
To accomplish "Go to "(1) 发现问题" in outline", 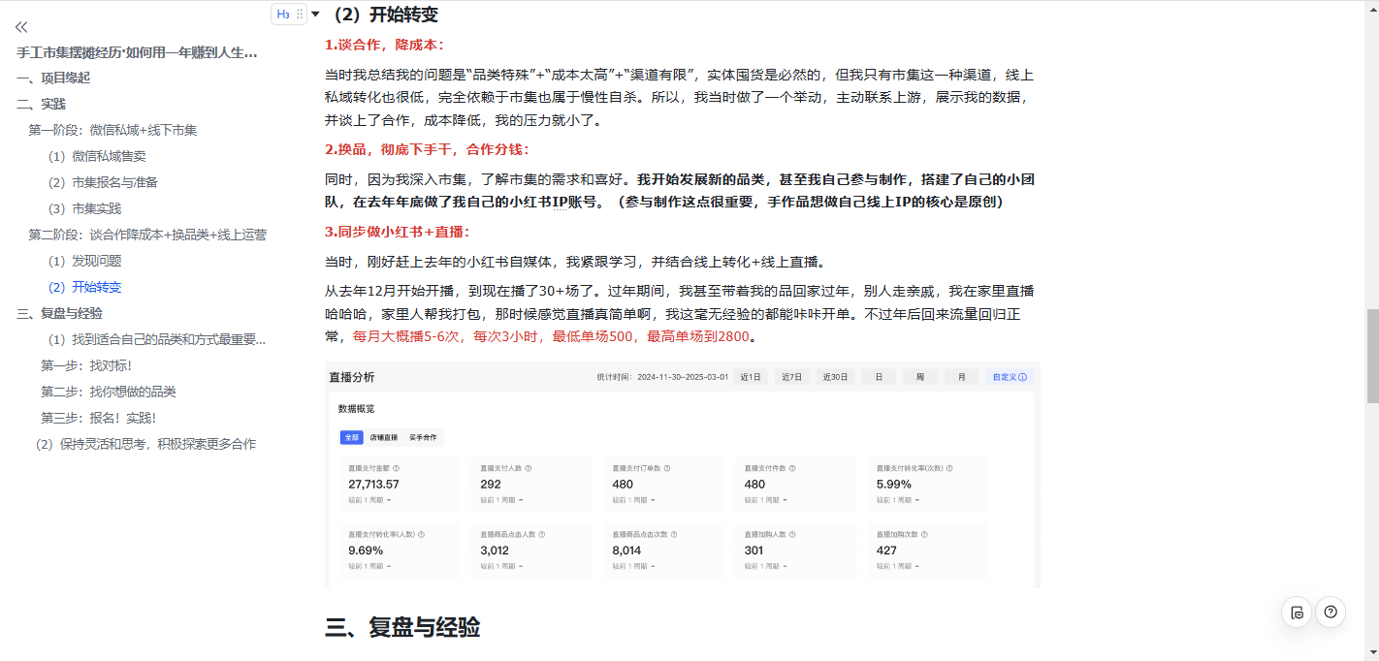I will tap(84, 261).
